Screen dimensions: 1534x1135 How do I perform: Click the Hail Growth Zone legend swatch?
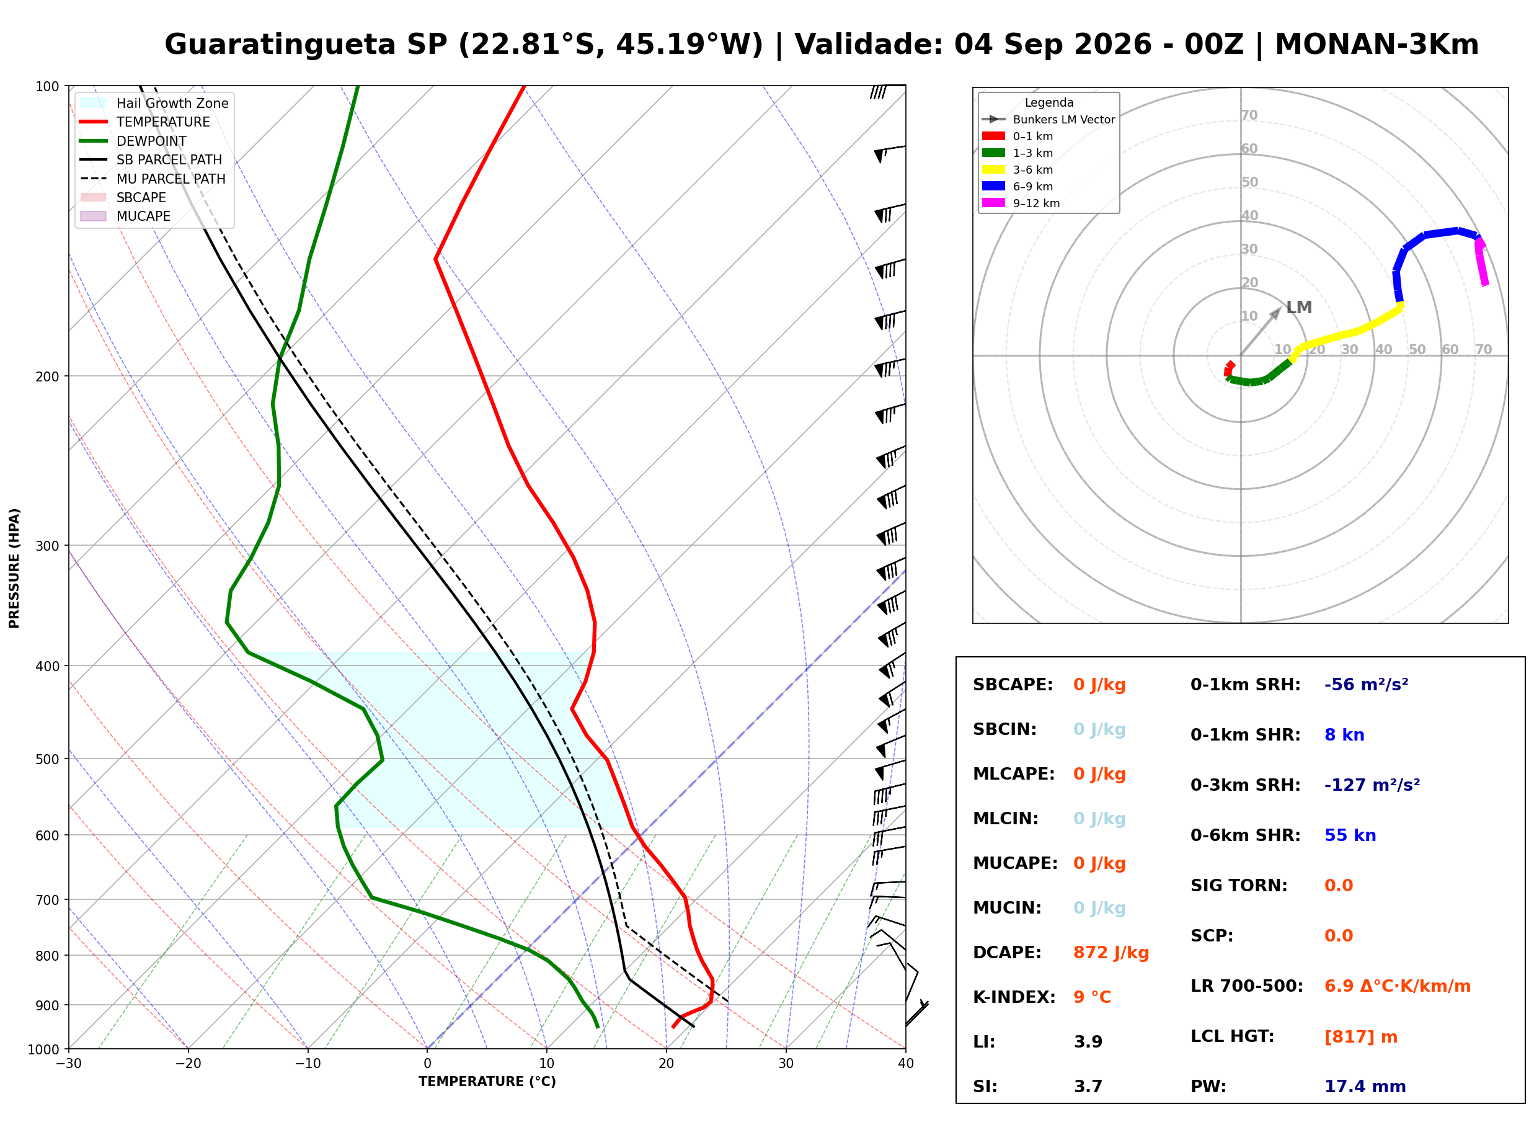pyautogui.click(x=94, y=103)
